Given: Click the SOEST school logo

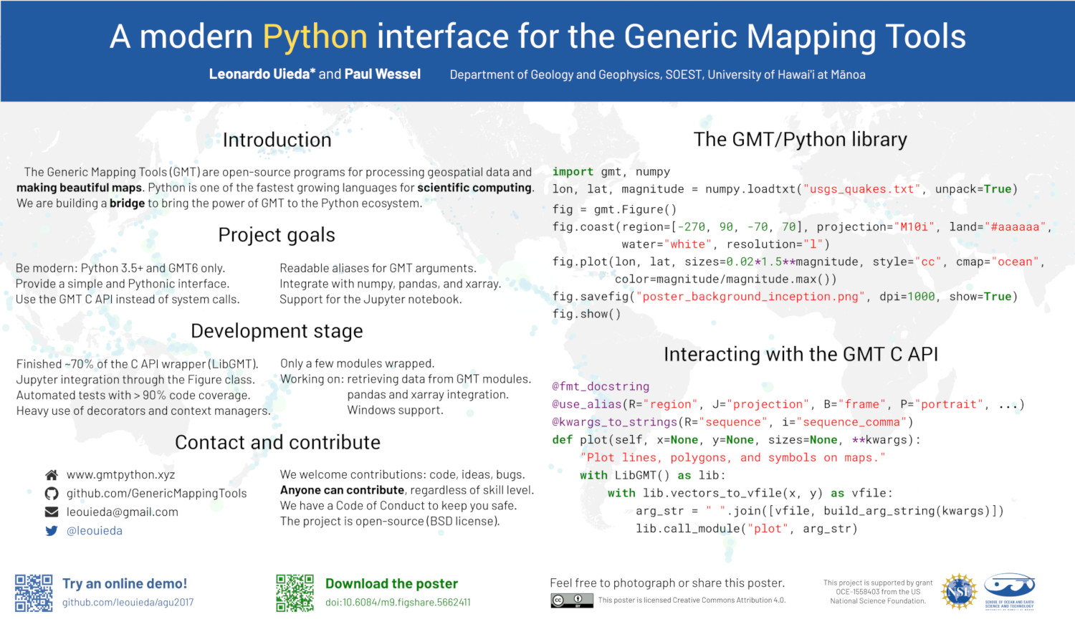Looking at the screenshot, I should click(1009, 591).
